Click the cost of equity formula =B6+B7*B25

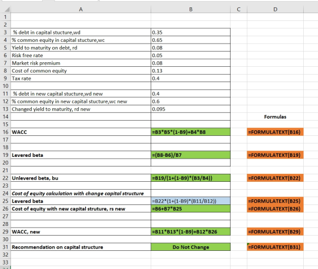pyautogui.click(x=191, y=209)
